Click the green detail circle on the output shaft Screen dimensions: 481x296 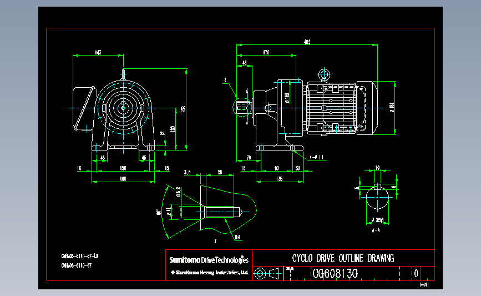(x=242, y=108)
